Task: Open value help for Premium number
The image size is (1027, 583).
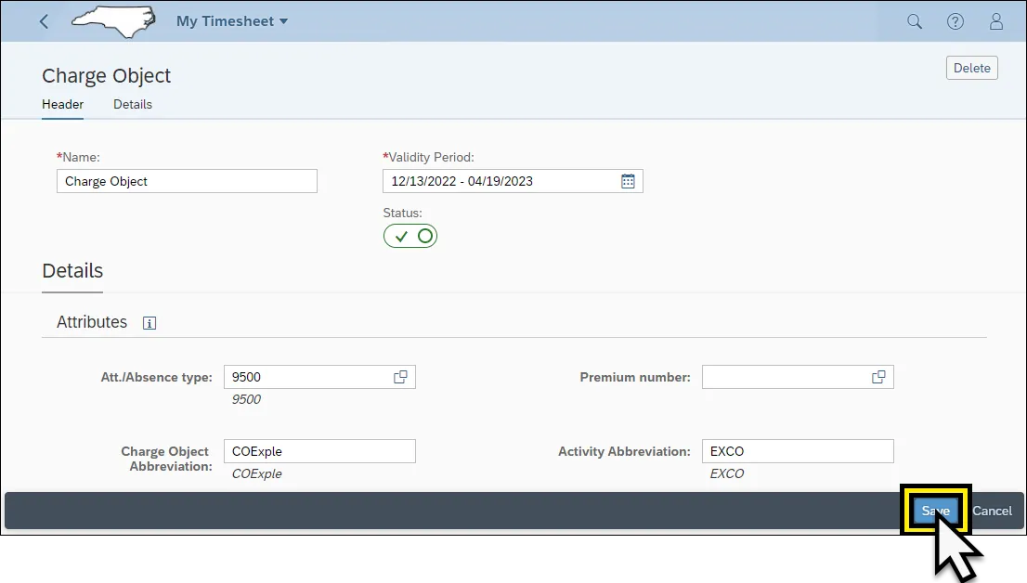Action: (x=878, y=377)
